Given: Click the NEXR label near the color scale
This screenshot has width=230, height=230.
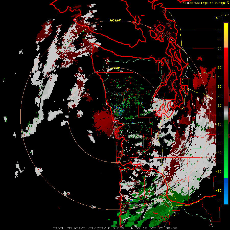Looking at the screenshot, I should pos(224,15).
